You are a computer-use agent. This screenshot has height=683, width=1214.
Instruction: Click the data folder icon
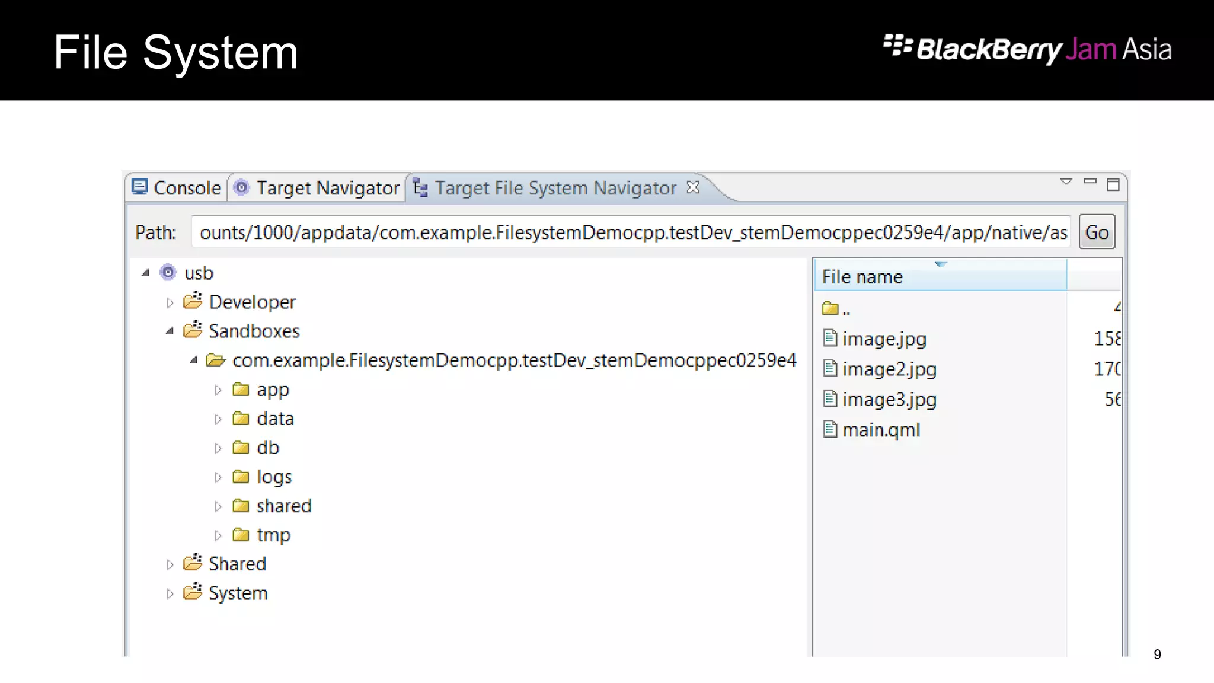(241, 418)
